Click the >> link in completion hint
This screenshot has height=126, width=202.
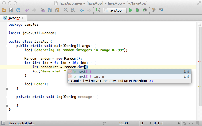coord(152,81)
